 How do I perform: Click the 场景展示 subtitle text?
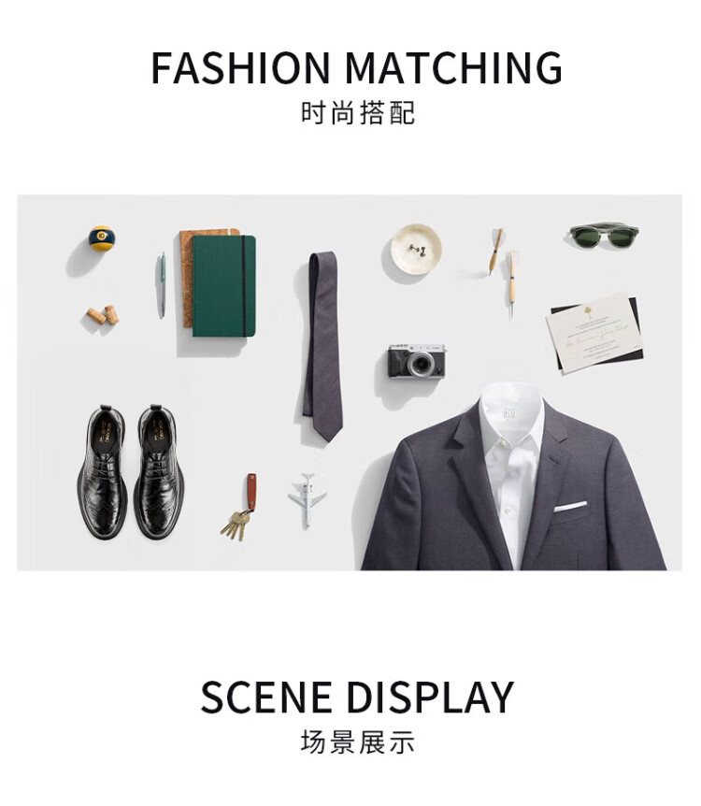358,741
